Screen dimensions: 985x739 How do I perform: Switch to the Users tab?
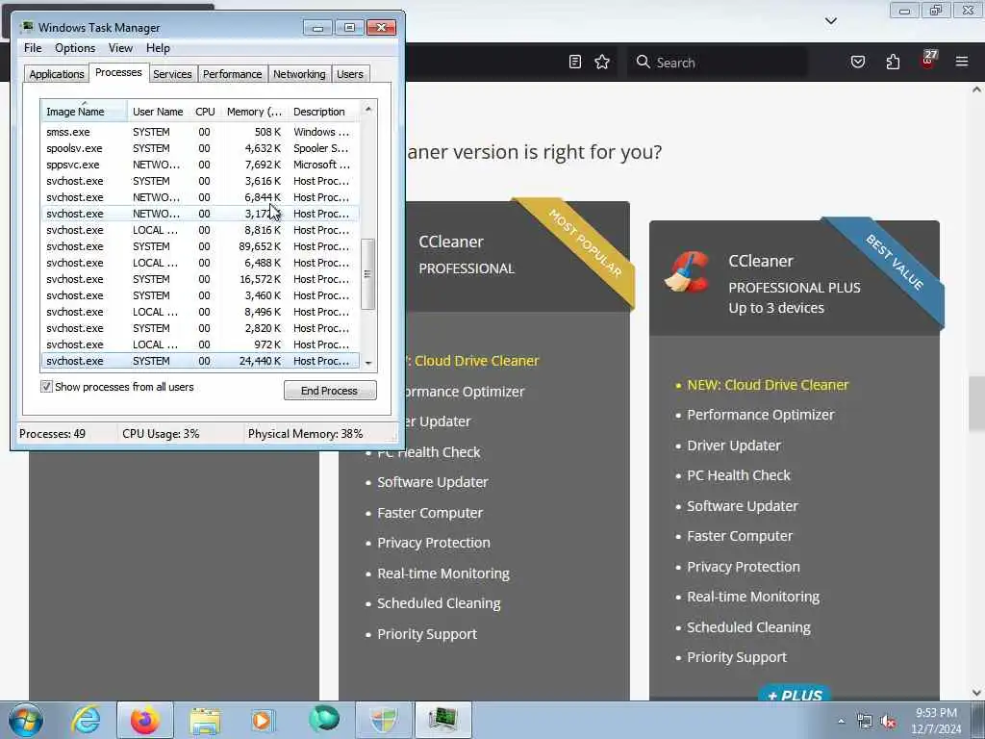(350, 73)
